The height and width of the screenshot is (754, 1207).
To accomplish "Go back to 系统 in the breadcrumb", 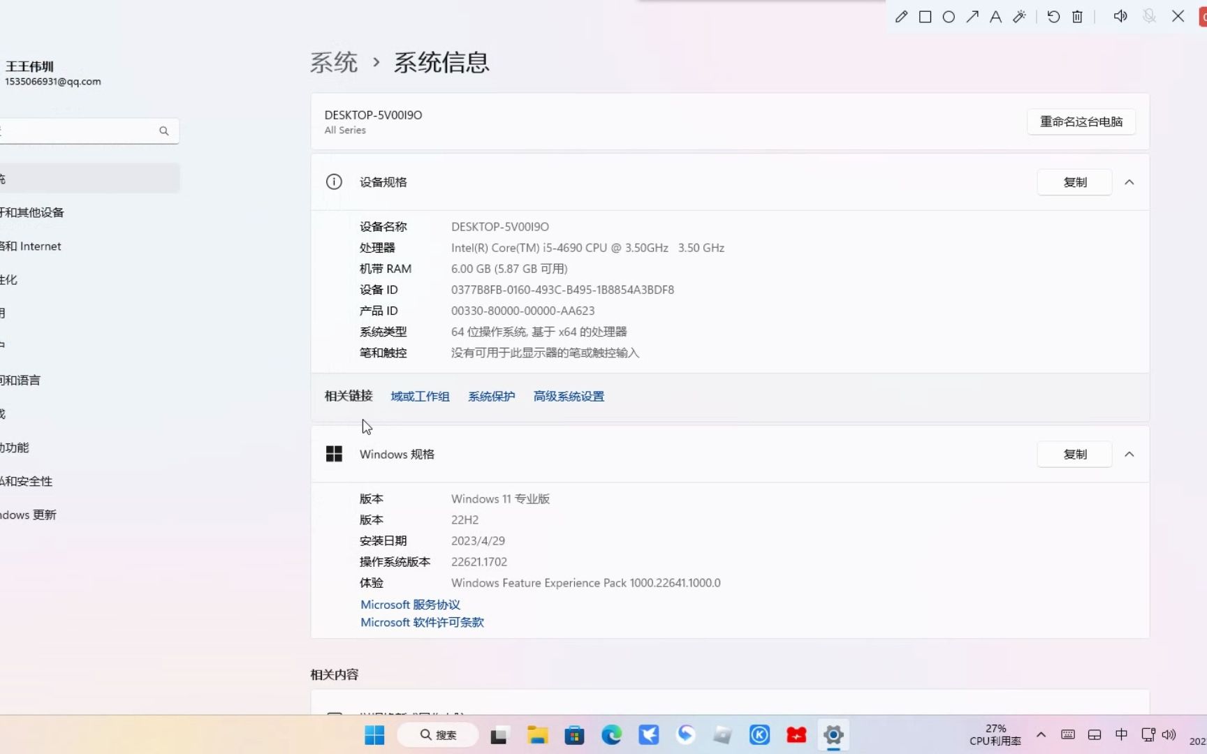I will 334,63.
